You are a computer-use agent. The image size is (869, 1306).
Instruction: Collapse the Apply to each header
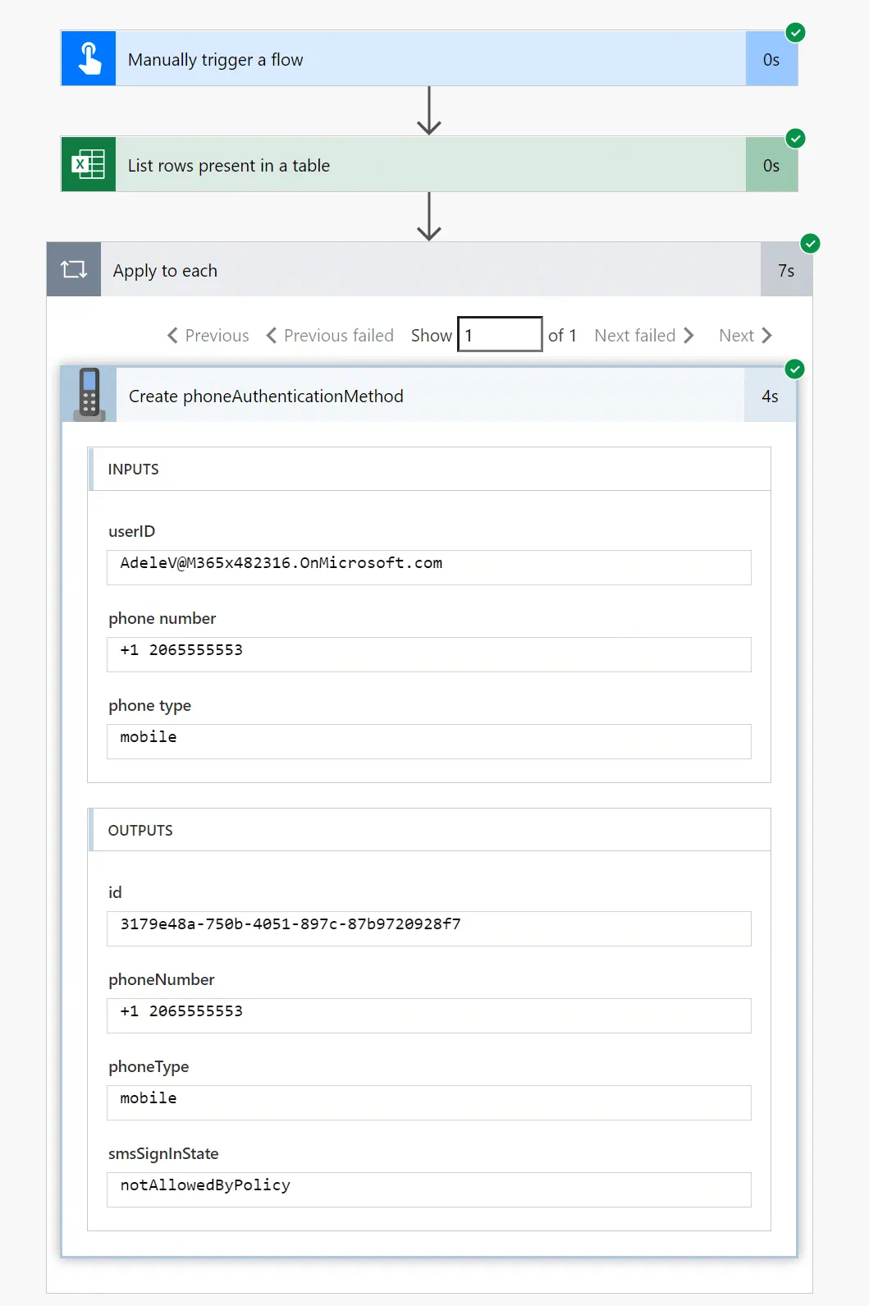coord(430,269)
